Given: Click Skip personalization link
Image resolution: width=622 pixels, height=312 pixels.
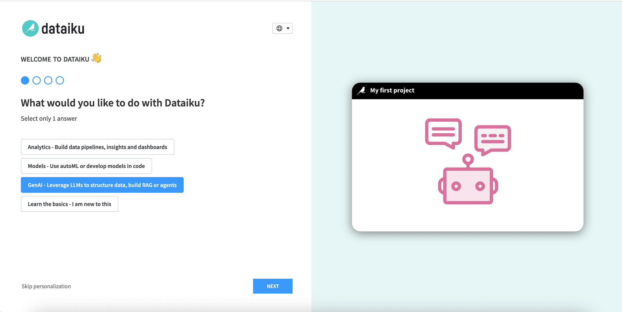Looking at the screenshot, I should click(46, 286).
